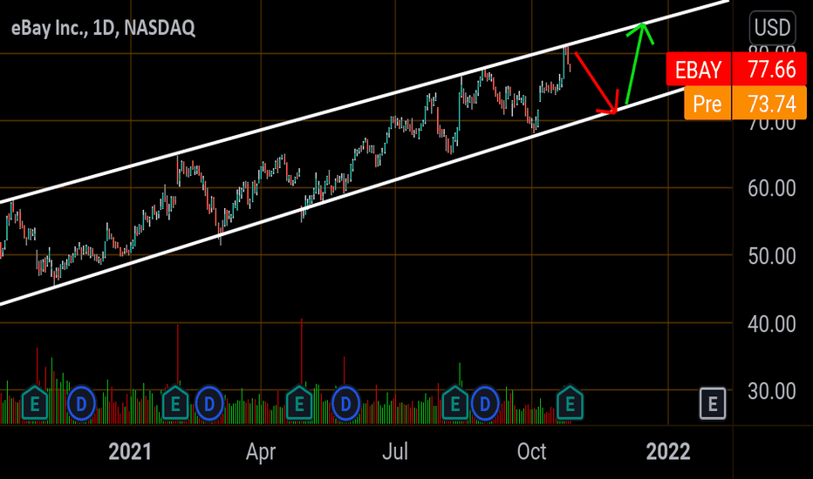This screenshot has height=479, width=813.
Task: Click the orange Pre market label
Action: tap(707, 104)
